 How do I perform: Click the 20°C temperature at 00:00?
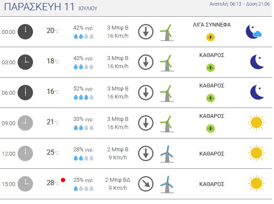(53, 31)
